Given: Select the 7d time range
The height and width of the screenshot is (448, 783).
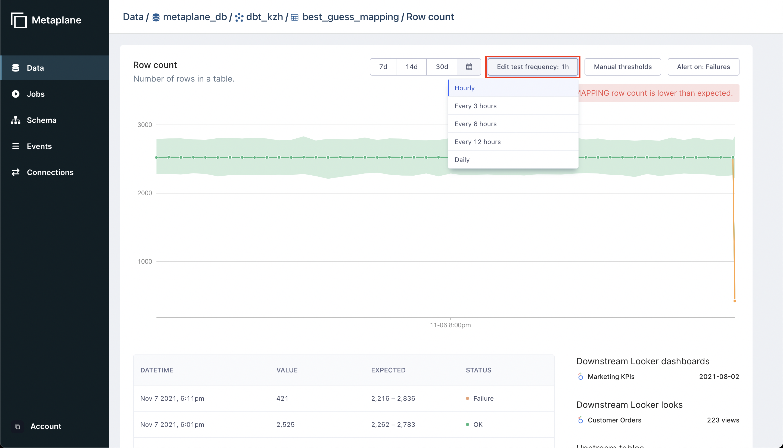Looking at the screenshot, I should [383, 67].
